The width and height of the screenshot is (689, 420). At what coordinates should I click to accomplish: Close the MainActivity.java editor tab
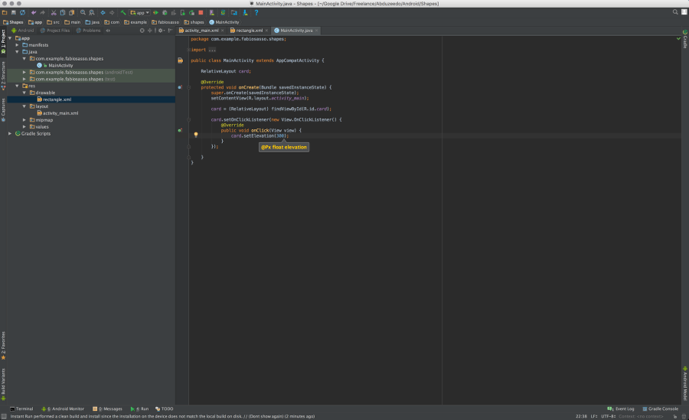pos(316,31)
